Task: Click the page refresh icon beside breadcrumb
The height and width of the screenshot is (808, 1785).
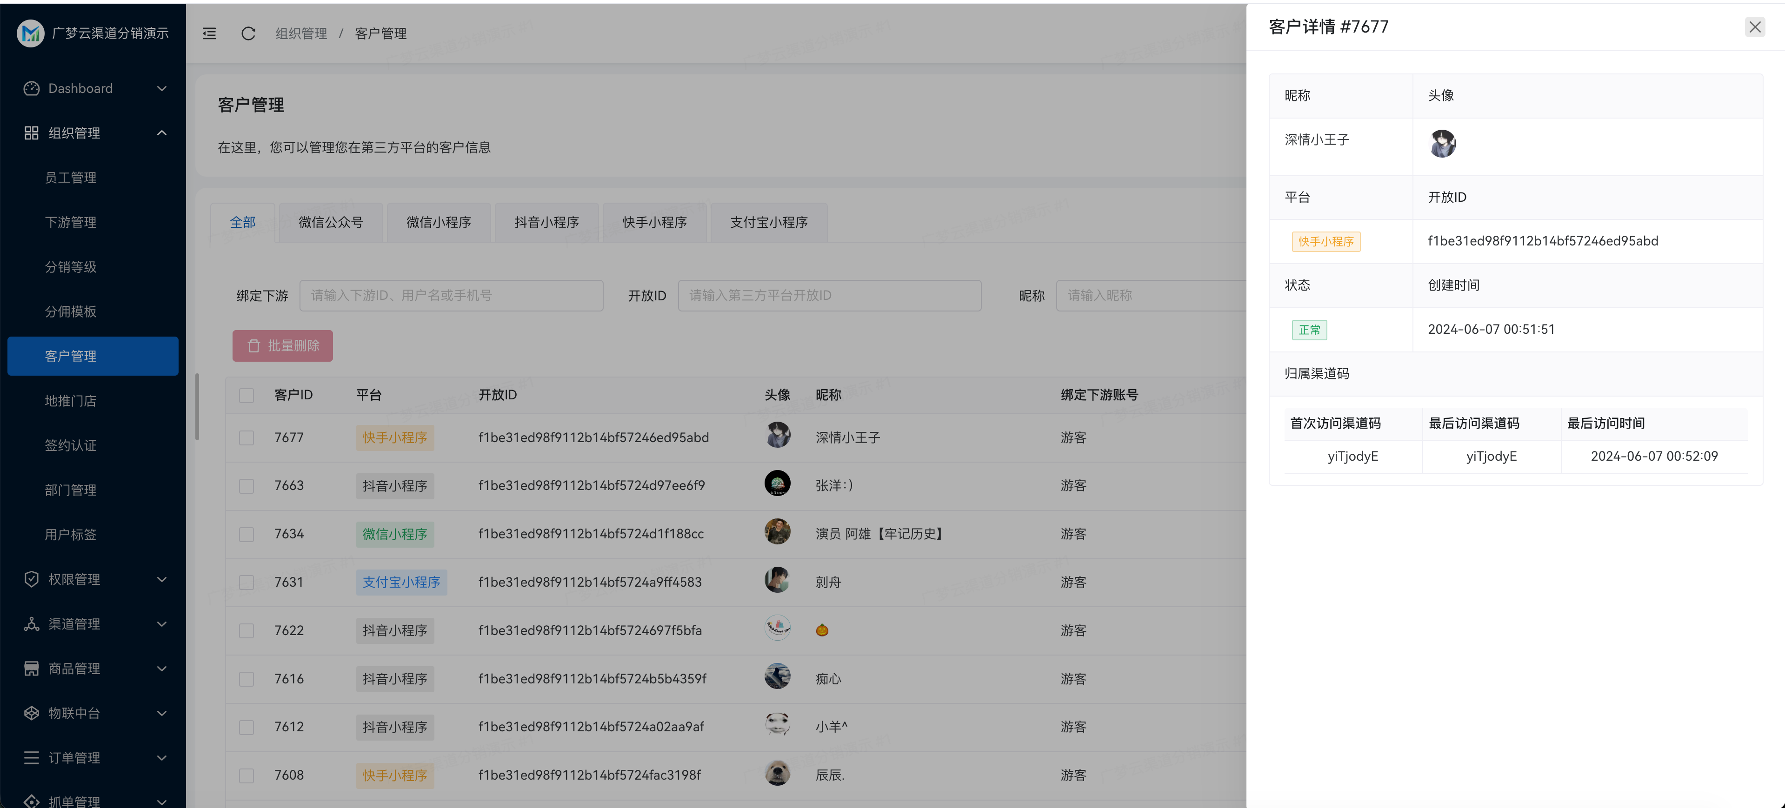Action: [248, 33]
